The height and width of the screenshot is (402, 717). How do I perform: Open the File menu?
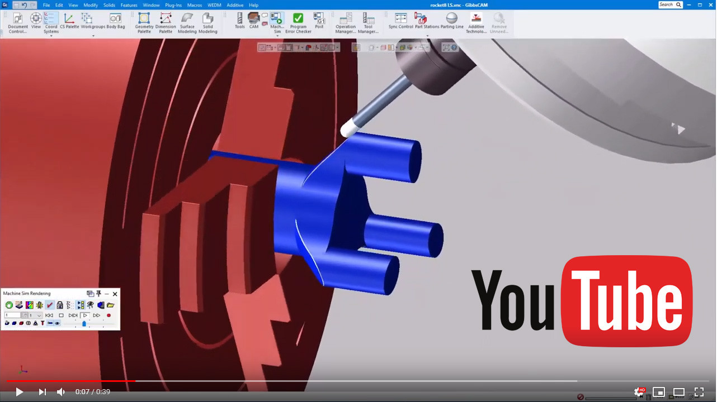tap(46, 5)
